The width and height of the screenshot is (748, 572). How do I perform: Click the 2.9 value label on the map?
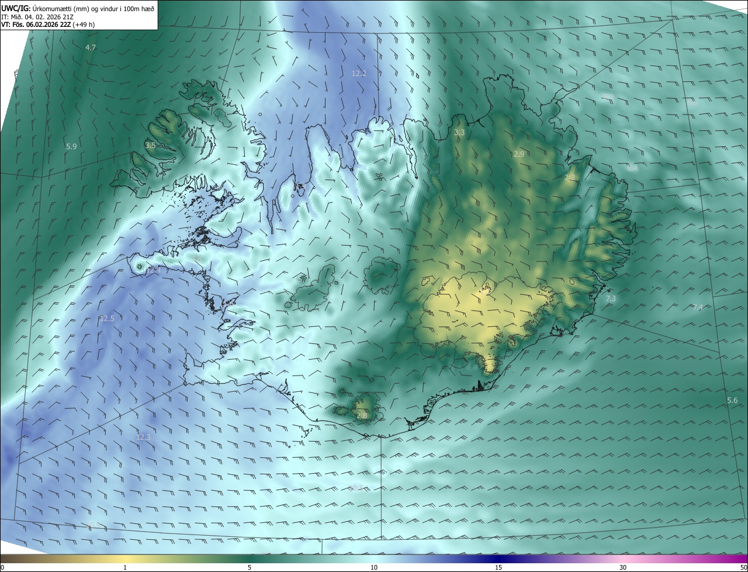tap(519, 154)
